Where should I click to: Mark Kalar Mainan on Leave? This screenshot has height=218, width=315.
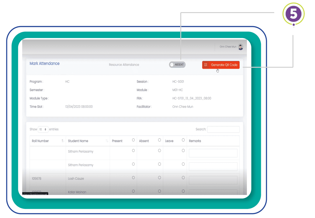[x=183, y=191]
